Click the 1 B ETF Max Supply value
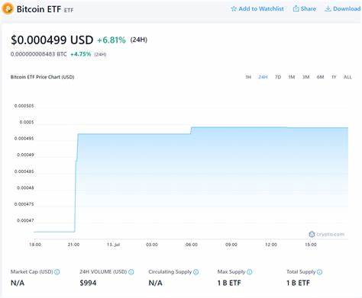Screen dimensions: 362x298 229,283
